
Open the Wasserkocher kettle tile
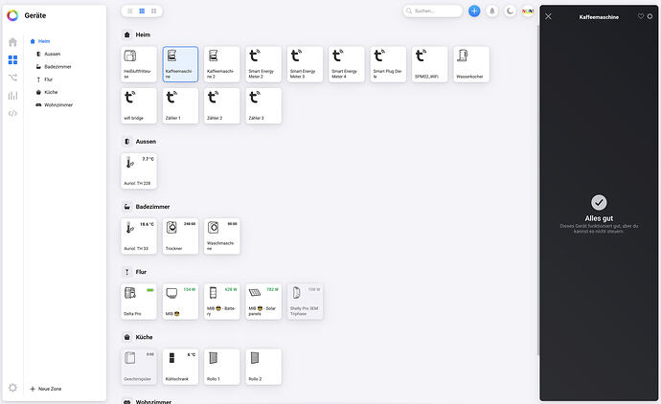[x=471, y=64]
